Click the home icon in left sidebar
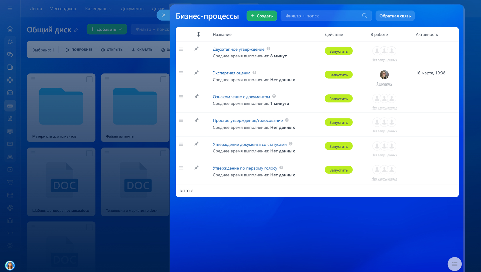This screenshot has width=481, height=272. (10, 29)
